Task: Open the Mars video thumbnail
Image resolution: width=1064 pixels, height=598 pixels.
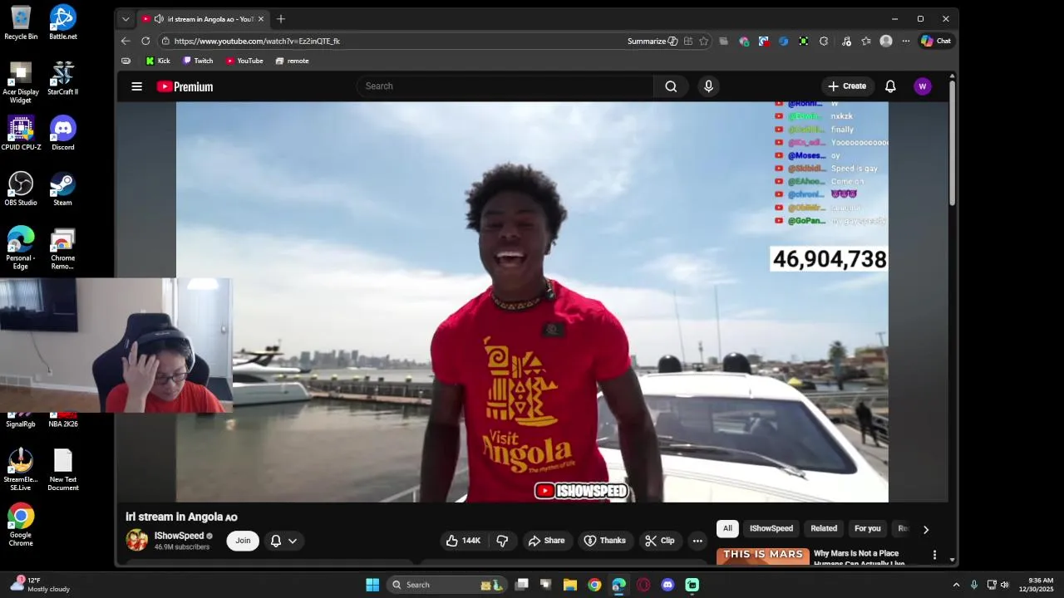Action: [x=763, y=556]
